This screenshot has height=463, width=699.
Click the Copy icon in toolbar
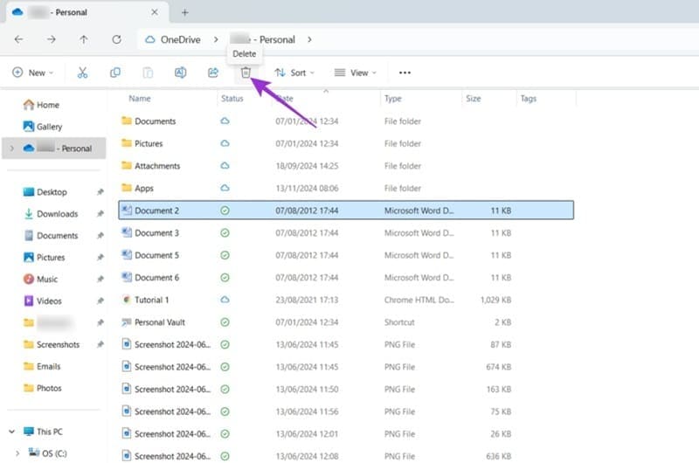click(x=115, y=73)
